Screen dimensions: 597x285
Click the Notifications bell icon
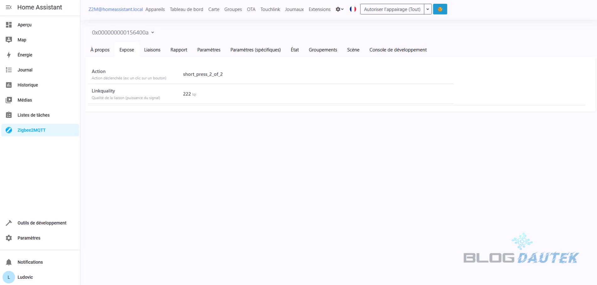click(x=9, y=262)
